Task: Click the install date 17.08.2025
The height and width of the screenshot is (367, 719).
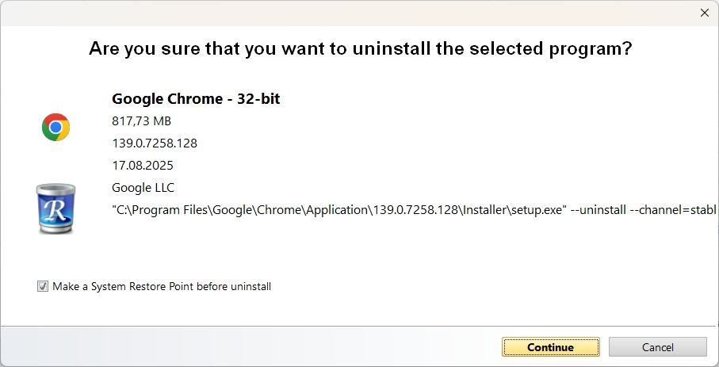Action: pos(143,166)
